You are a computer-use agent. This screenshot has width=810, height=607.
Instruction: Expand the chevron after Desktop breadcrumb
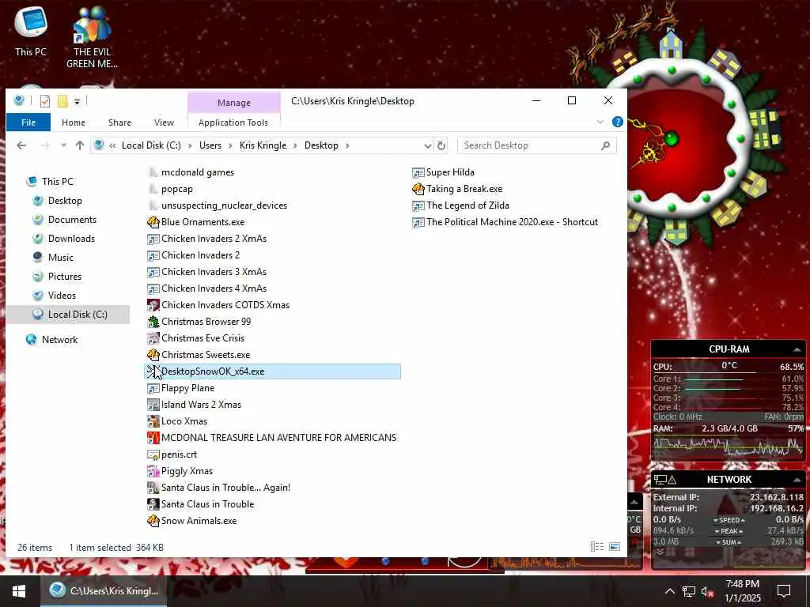pos(348,145)
